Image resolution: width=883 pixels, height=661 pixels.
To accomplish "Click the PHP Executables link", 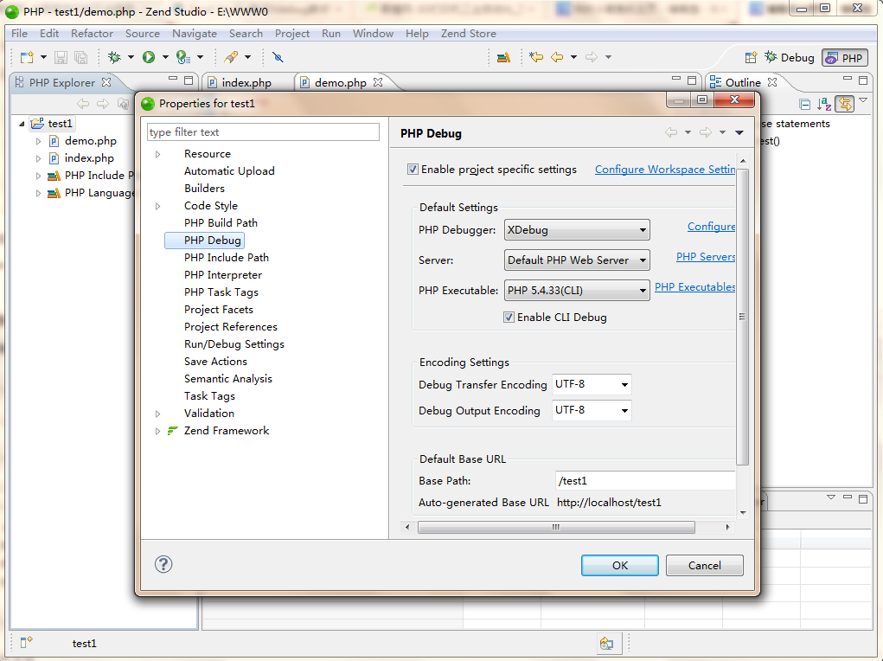I will tap(695, 287).
